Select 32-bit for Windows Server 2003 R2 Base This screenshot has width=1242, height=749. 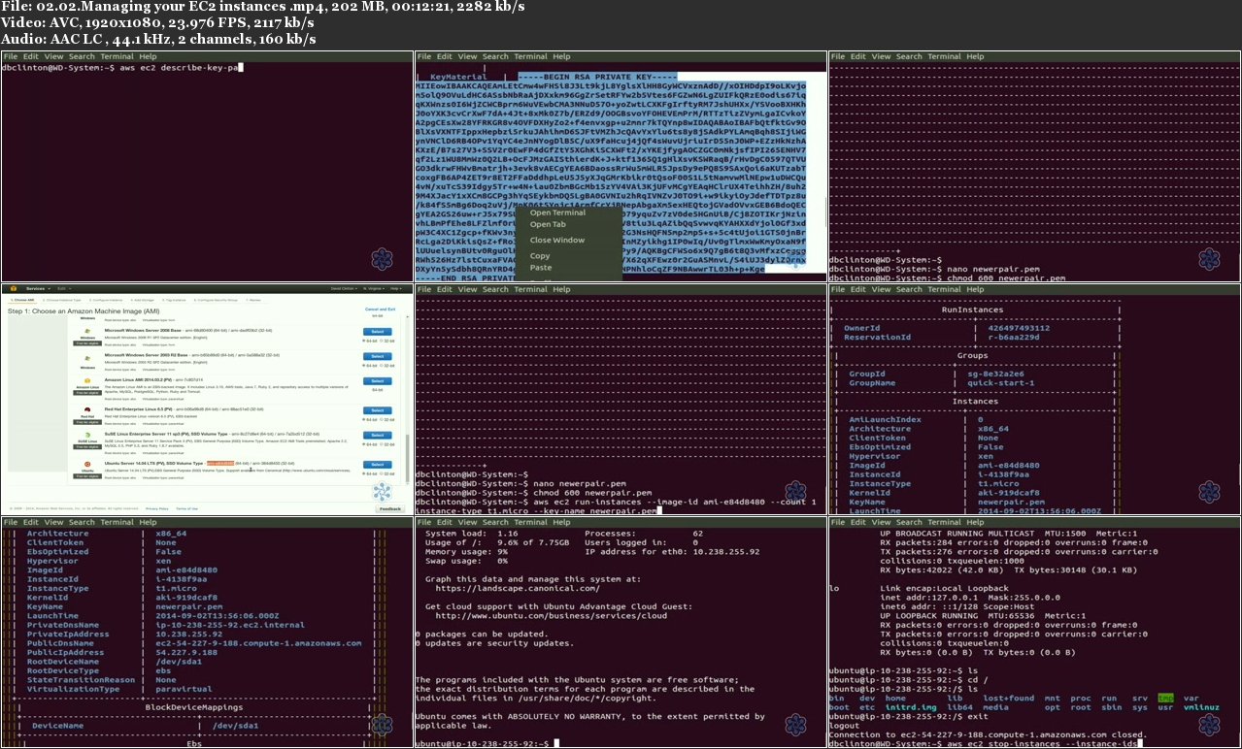click(387, 366)
